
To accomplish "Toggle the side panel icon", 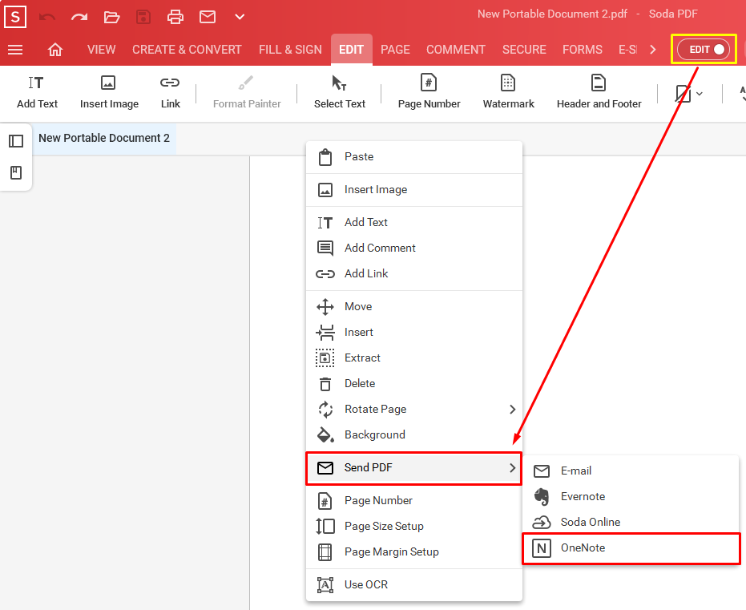I will tap(16, 141).
